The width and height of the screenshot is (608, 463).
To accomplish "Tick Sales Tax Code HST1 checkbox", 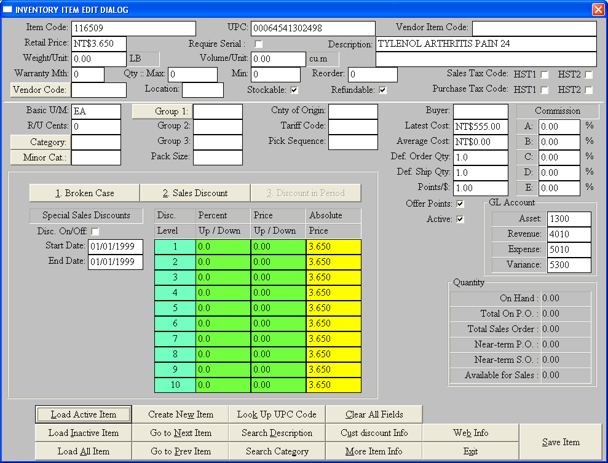I will (x=544, y=75).
